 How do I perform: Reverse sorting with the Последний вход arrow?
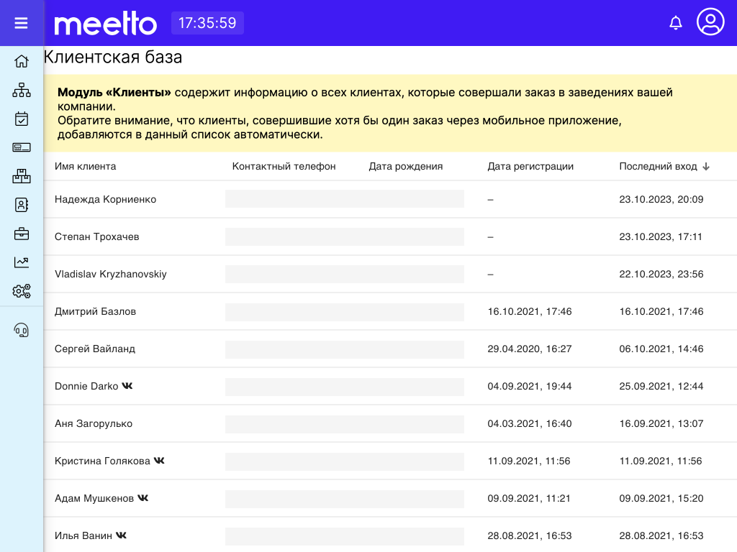click(x=707, y=166)
